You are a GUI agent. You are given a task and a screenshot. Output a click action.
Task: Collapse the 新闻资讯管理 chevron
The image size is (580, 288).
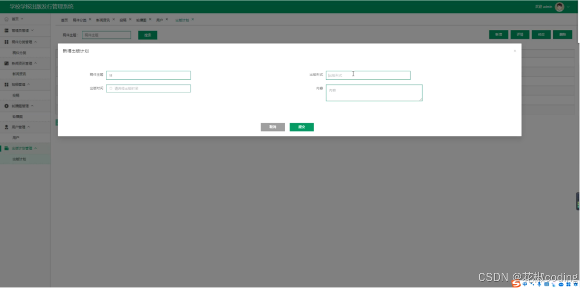coord(36,63)
